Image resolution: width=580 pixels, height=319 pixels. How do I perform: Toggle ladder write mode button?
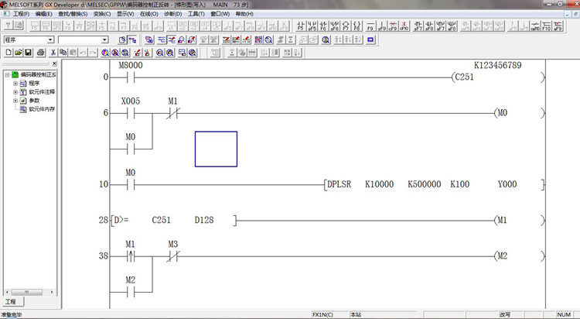pos(171,39)
